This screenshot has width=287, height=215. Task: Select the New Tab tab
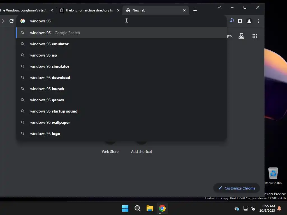(x=156, y=10)
